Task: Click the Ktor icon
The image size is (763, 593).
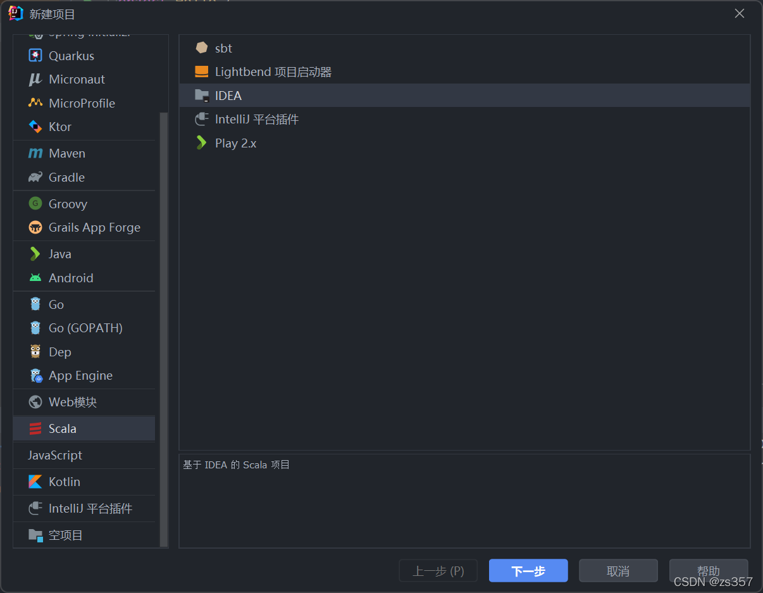Action: click(35, 127)
